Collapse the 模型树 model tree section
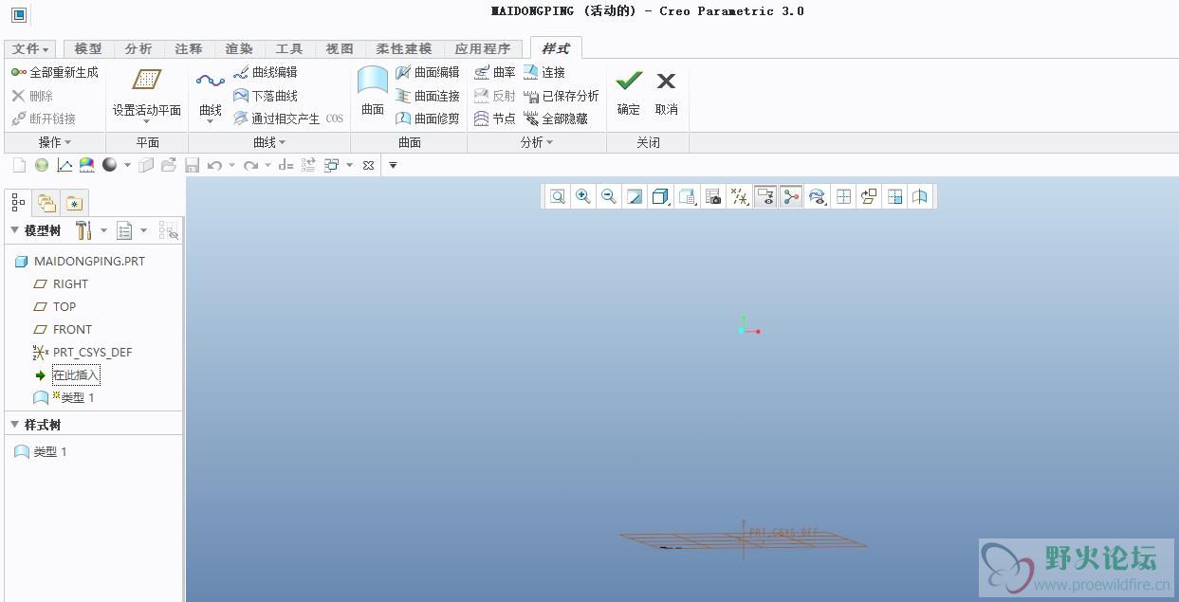Screen dimensions: 1179x602 (x=14, y=230)
